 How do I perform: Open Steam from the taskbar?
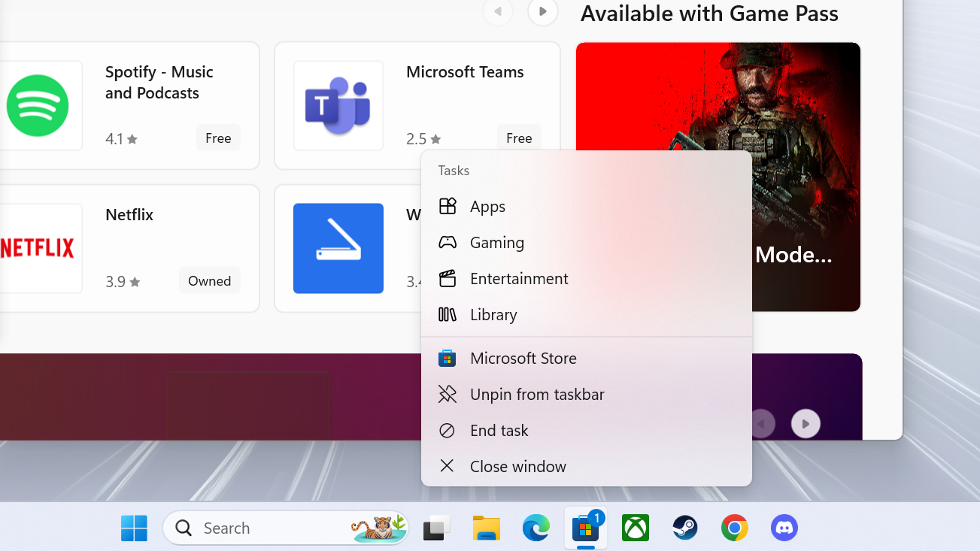684,528
